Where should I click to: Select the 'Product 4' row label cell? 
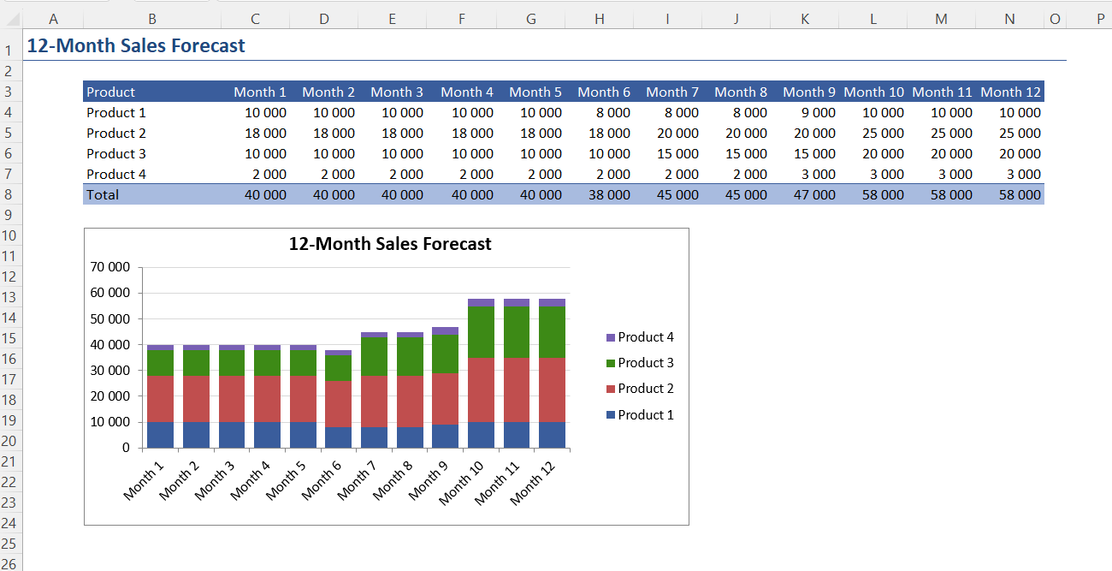(151, 174)
